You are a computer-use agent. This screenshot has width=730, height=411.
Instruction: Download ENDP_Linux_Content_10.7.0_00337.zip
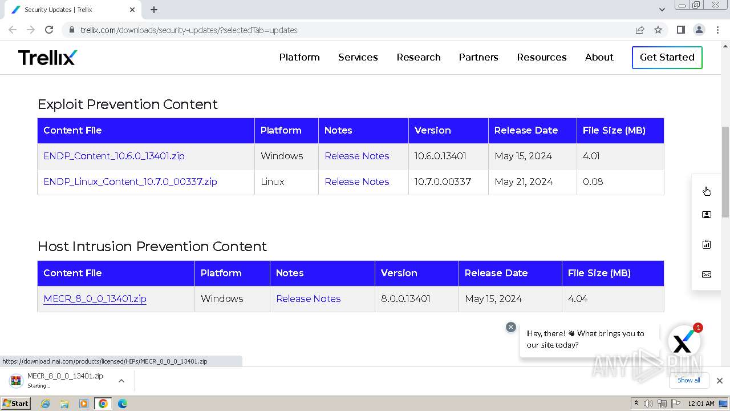[130, 182]
